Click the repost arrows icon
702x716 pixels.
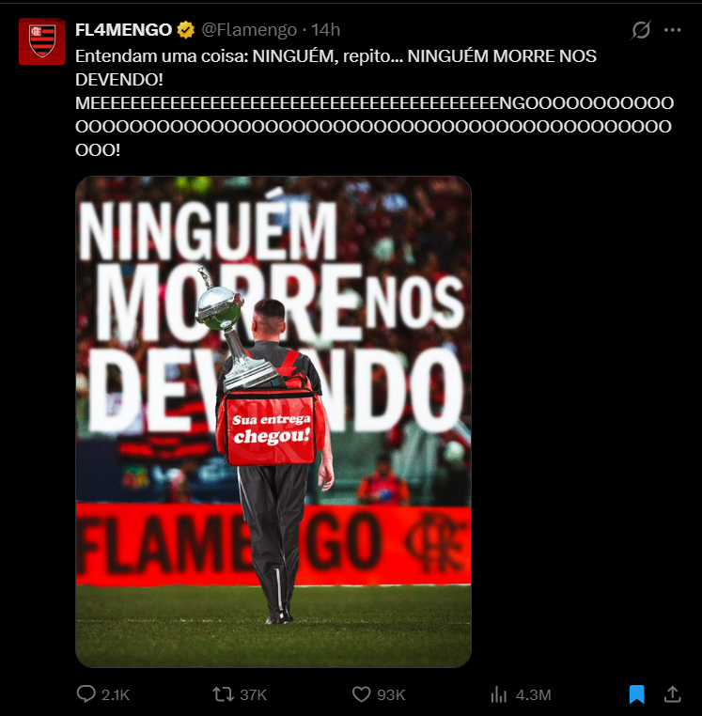pyautogui.click(x=223, y=694)
